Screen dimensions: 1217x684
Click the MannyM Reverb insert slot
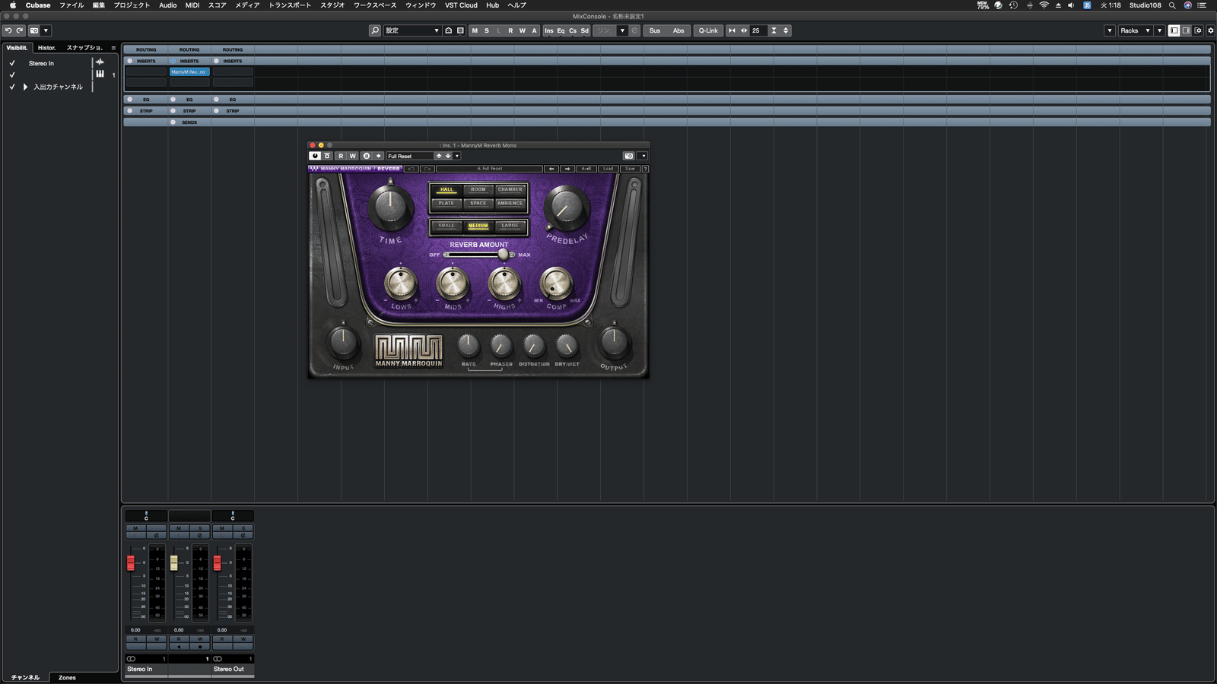click(189, 71)
